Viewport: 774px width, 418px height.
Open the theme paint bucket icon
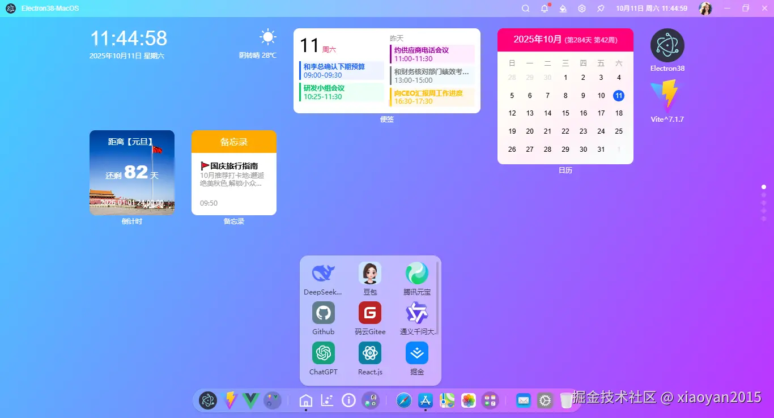tap(563, 8)
